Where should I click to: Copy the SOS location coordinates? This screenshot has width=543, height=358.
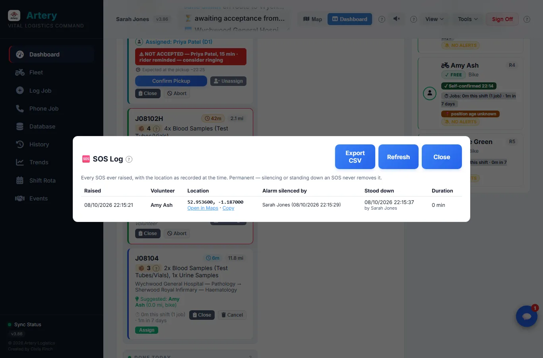[228, 208]
